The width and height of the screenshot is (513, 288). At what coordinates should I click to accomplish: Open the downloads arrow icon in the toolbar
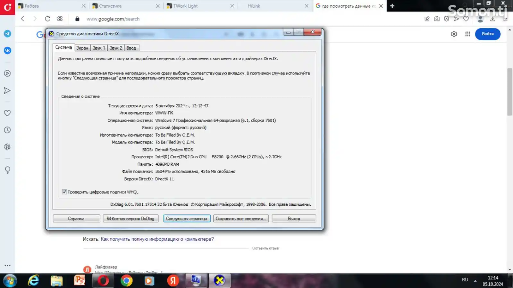492,19
